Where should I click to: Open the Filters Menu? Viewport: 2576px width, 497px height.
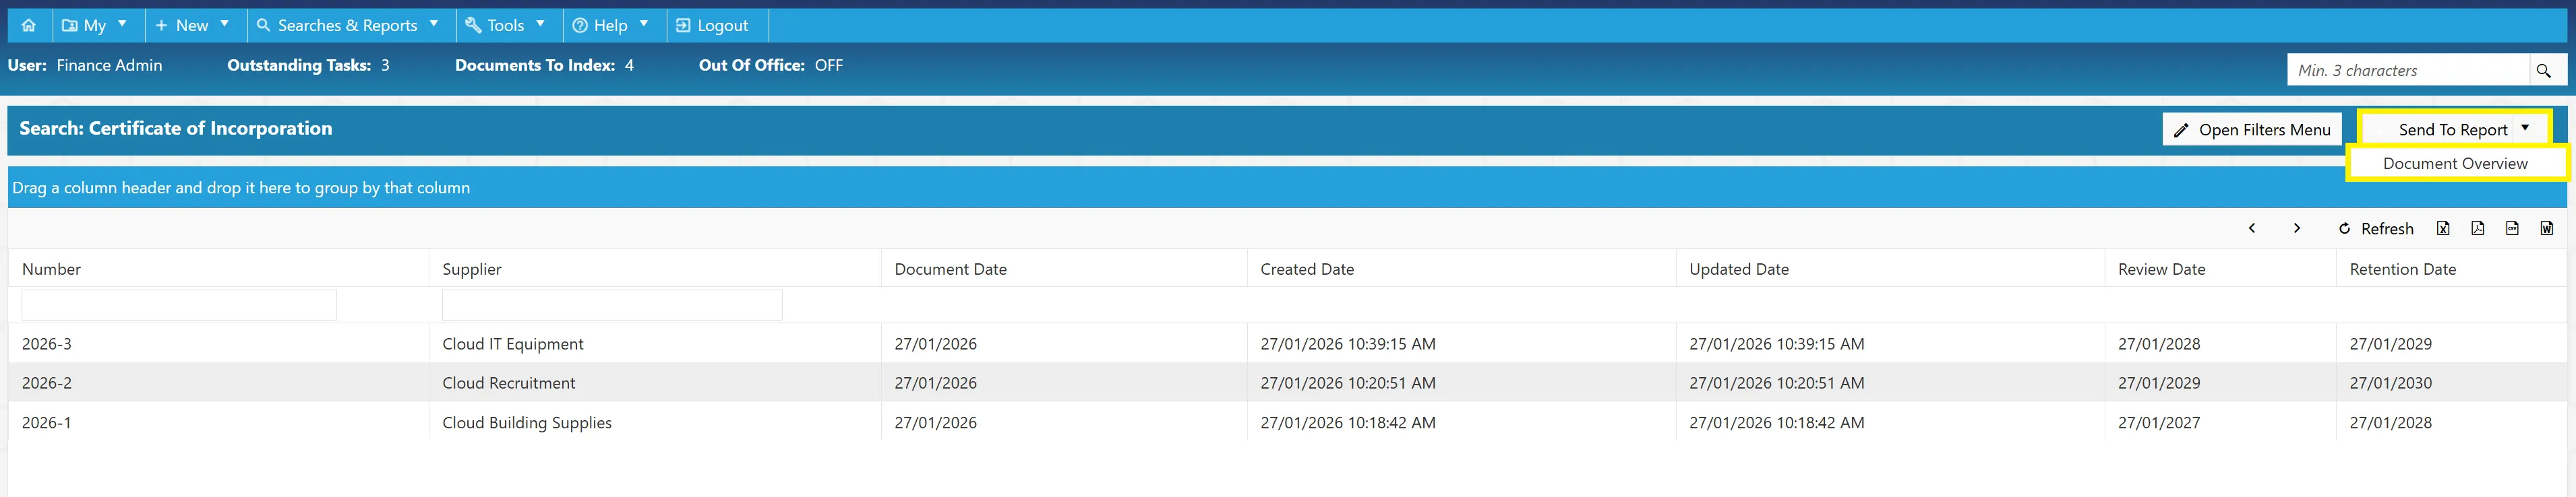point(2252,130)
